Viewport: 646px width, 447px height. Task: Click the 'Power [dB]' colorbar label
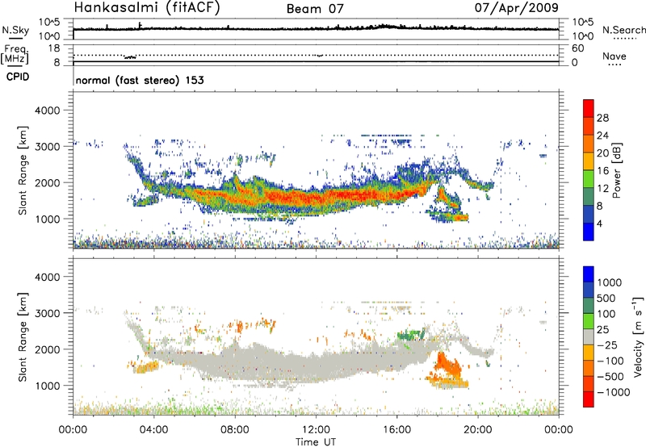[617, 170]
